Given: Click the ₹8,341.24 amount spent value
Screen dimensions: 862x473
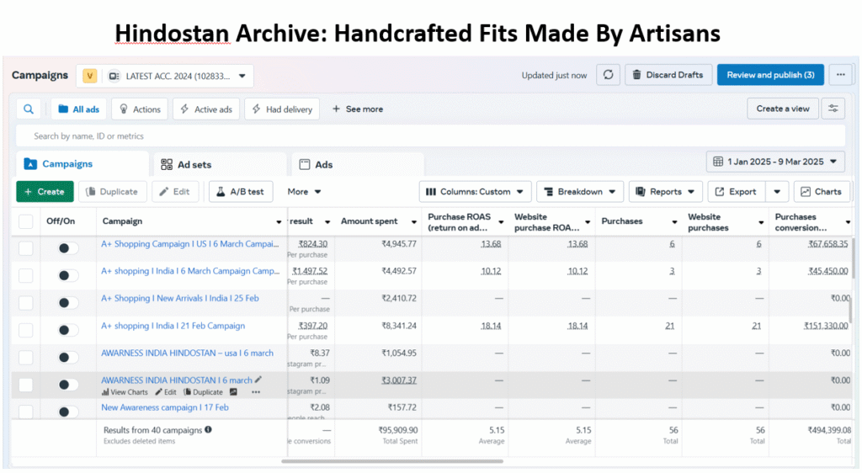Looking at the screenshot, I should (399, 326).
